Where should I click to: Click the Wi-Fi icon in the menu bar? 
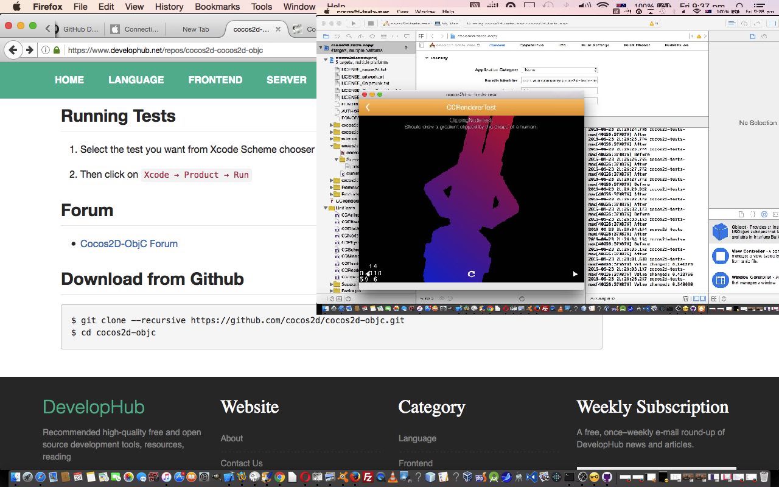click(x=603, y=7)
